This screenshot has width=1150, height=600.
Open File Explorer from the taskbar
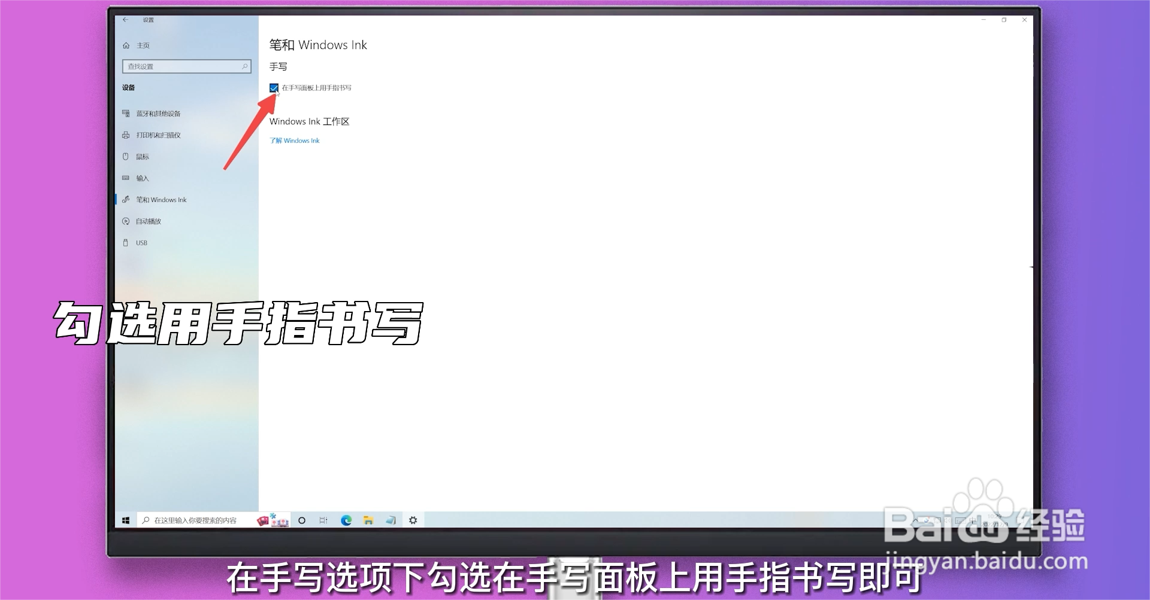[x=367, y=520]
